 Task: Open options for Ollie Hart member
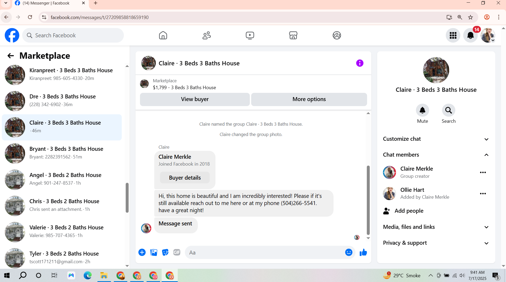point(483,194)
